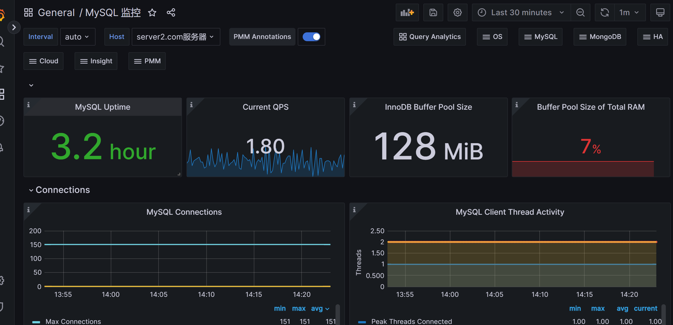Open the PMM dashboards menu

[147, 61]
